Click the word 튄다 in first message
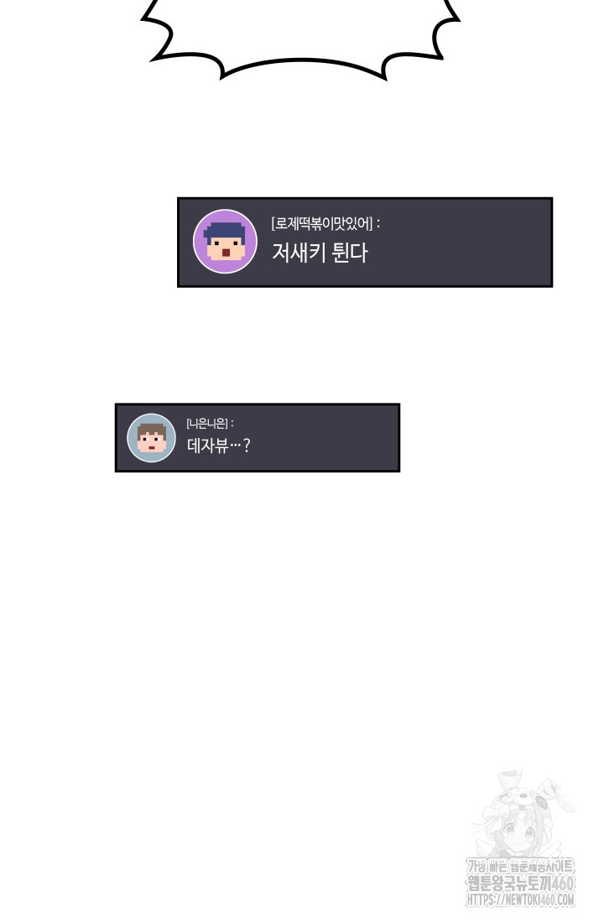 coord(350,253)
